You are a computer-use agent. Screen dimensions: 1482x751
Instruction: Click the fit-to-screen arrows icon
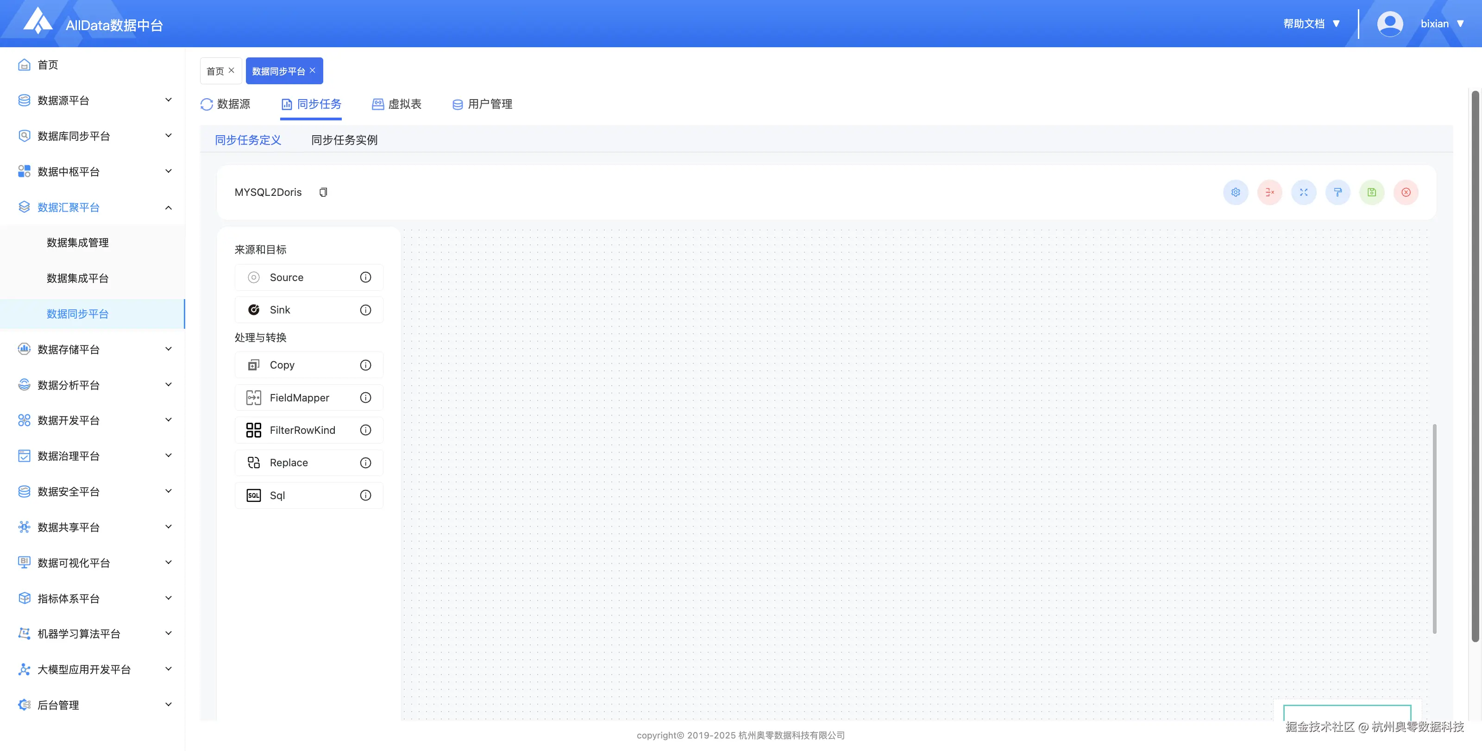[x=1304, y=192]
